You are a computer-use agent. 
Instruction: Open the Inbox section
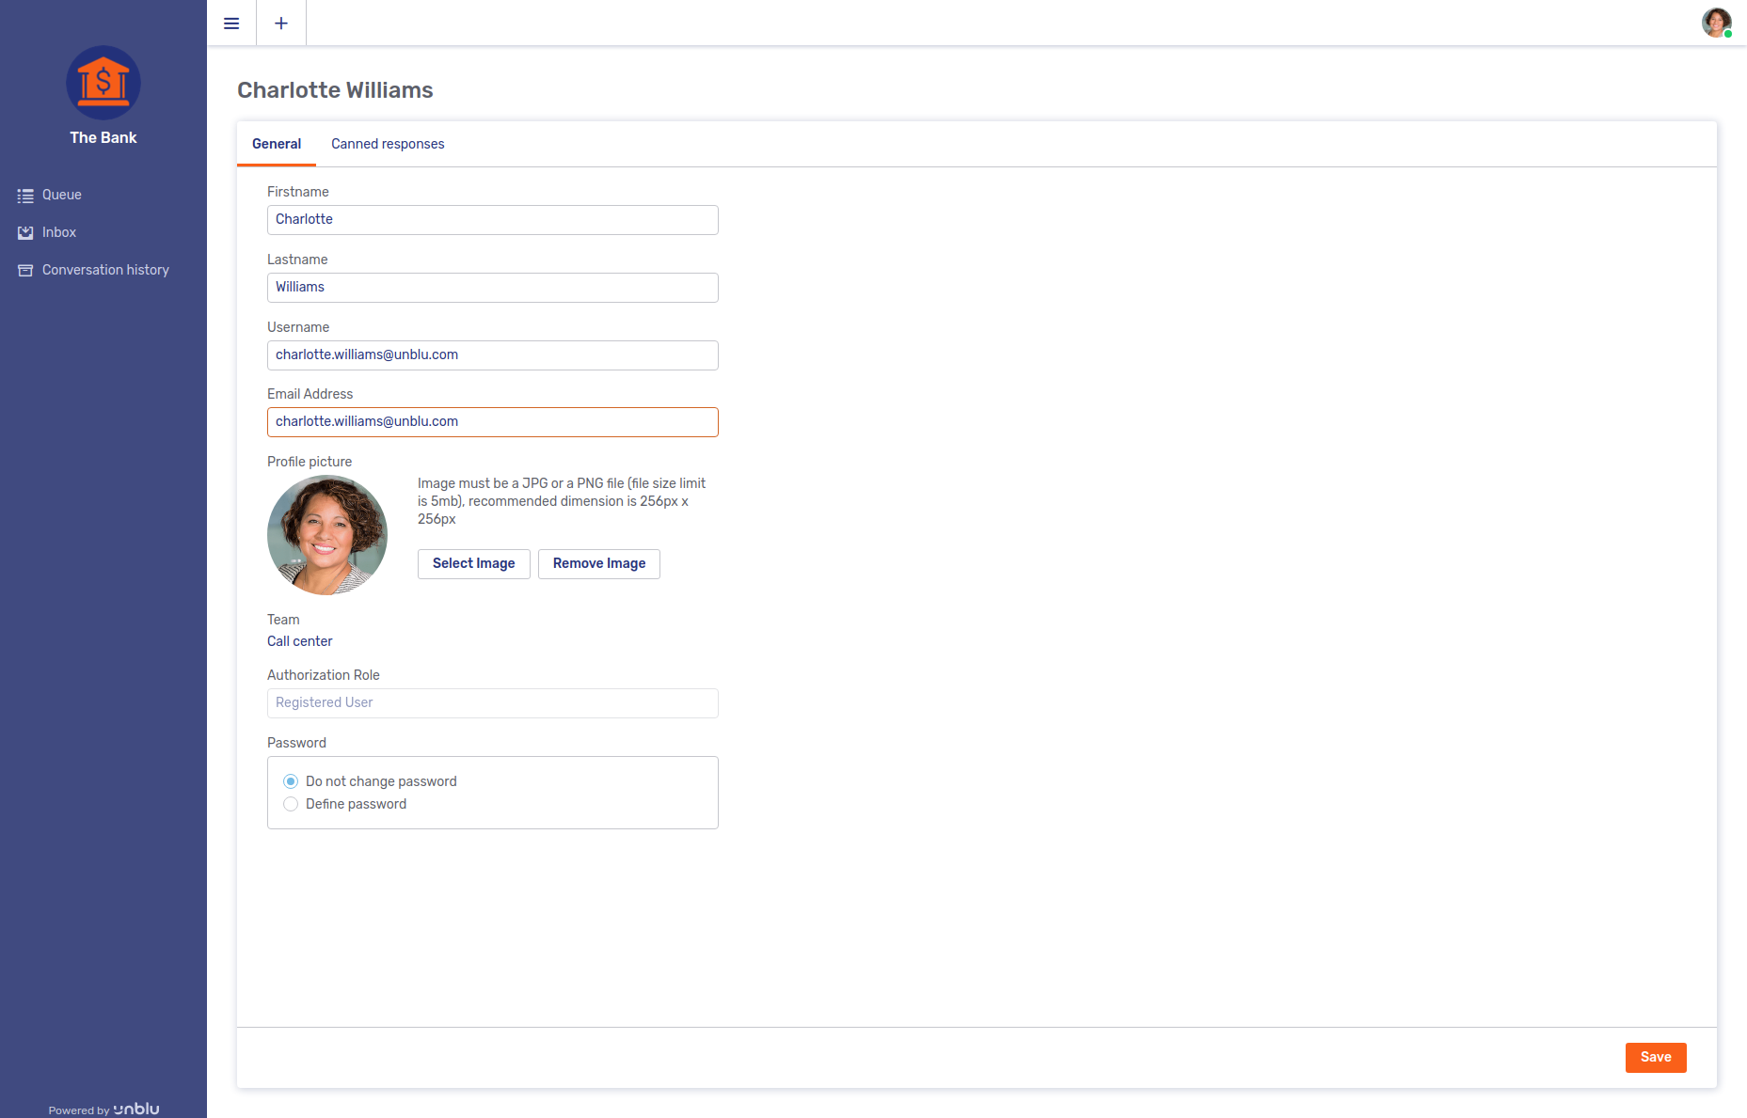[58, 232]
